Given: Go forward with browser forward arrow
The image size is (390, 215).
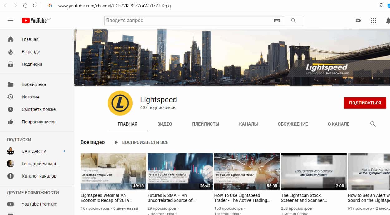Looking at the screenshot, I should tap(15, 6).
